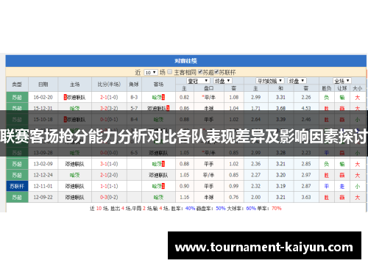Click the 盘口 column header
The image size is (368, 266).
(x=209, y=88)
